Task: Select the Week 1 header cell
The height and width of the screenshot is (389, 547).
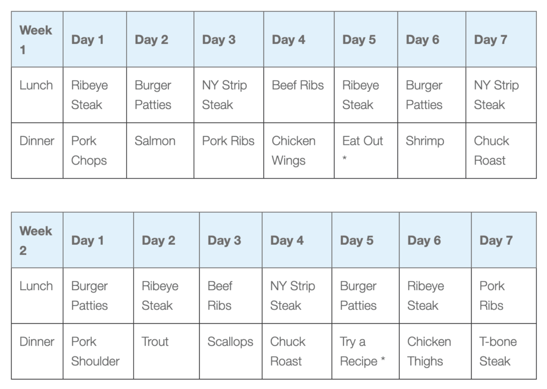Action: pyautogui.click(x=37, y=40)
